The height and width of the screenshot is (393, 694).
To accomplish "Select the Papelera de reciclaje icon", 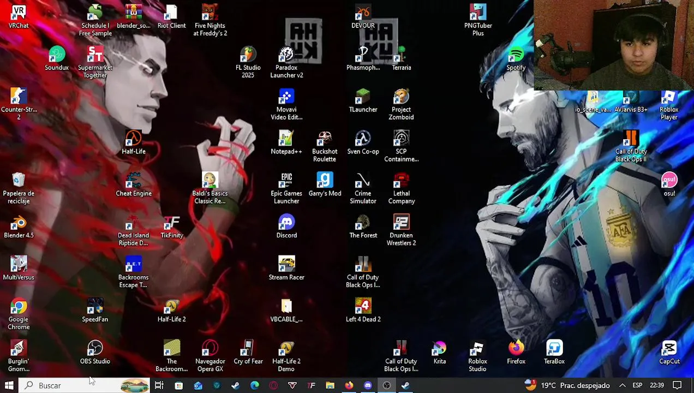I will click(19, 189).
